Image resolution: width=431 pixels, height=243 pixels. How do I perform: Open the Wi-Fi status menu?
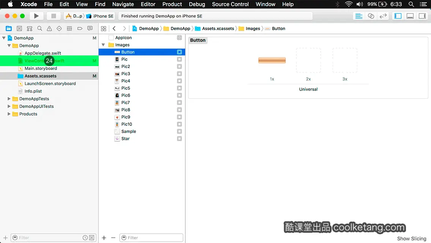click(349, 4)
